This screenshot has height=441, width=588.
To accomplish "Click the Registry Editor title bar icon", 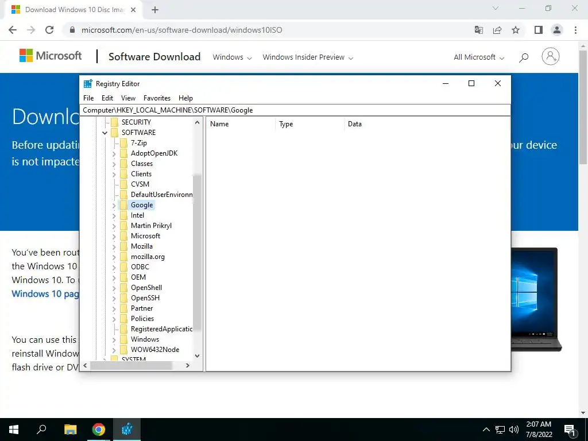I will coord(88,84).
